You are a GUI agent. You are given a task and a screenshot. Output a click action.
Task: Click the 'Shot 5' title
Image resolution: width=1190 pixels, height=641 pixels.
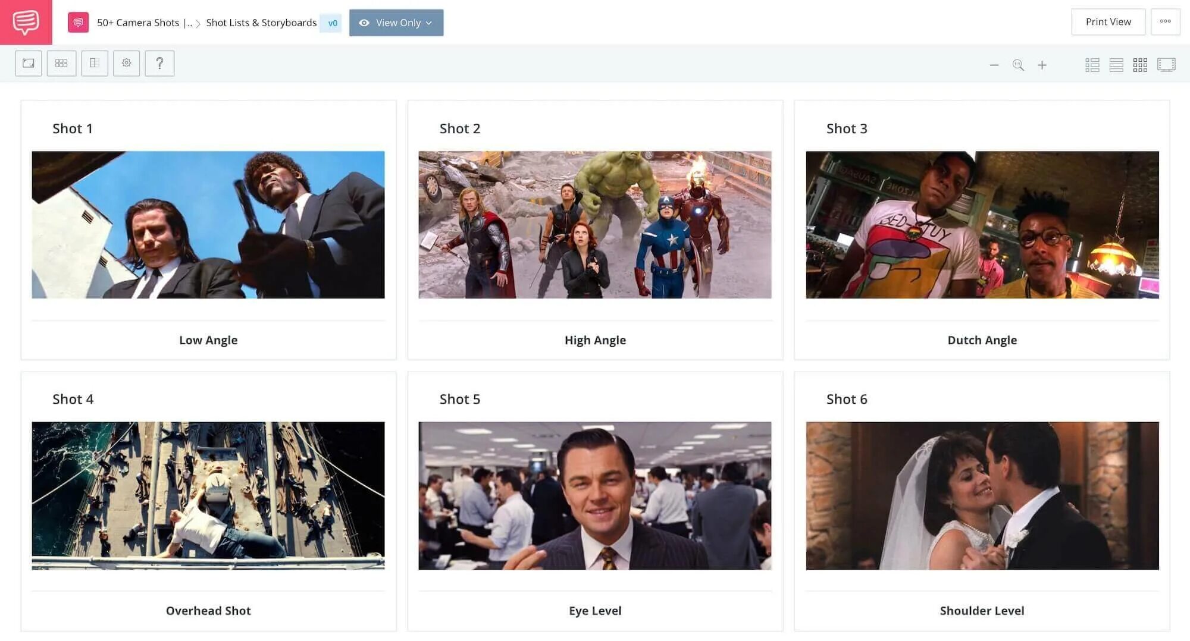pos(460,399)
